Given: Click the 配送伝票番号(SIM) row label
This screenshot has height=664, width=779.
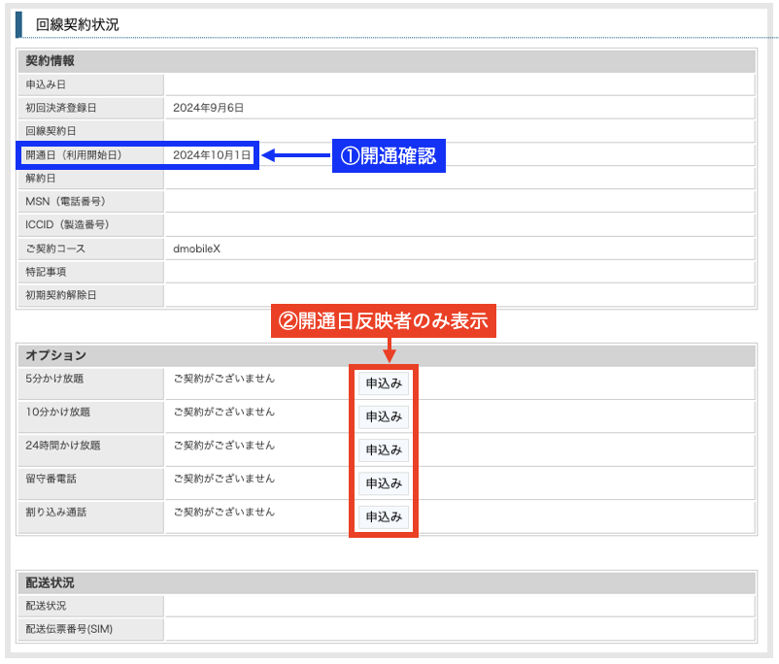Looking at the screenshot, I should coord(70,629).
